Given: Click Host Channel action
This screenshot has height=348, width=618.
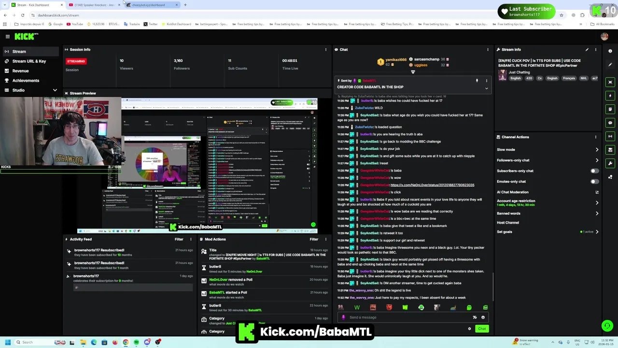Looking at the screenshot, I should click(x=508, y=222).
